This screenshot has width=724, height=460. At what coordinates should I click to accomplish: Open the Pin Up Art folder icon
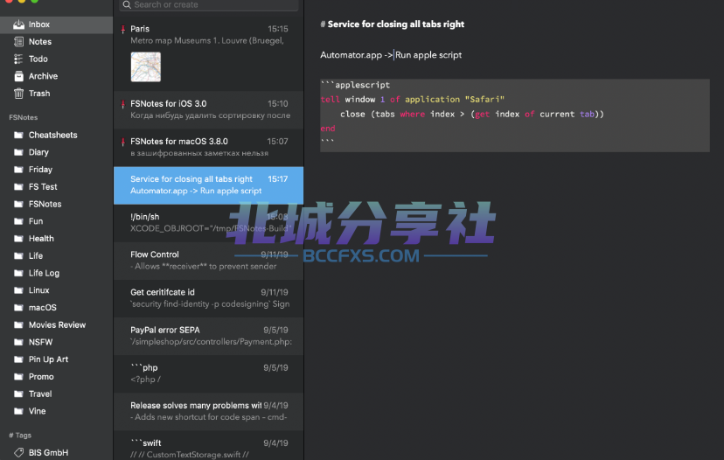pyautogui.click(x=18, y=359)
